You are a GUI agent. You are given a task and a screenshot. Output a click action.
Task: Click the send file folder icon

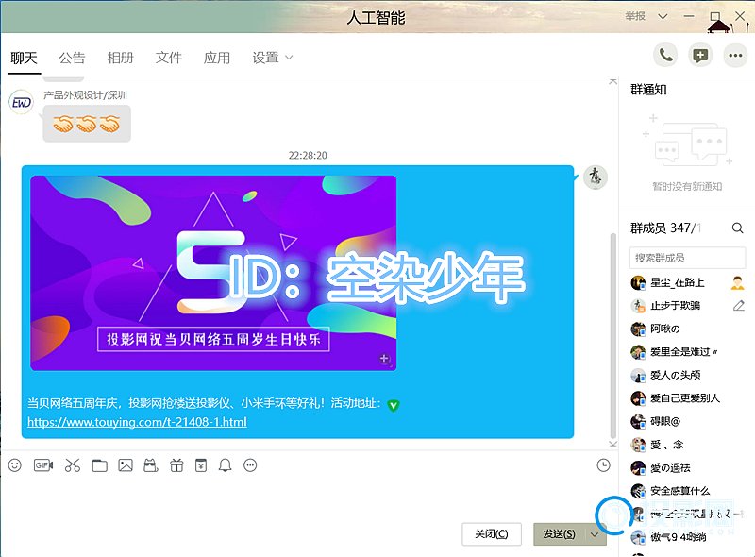(x=100, y=465)
